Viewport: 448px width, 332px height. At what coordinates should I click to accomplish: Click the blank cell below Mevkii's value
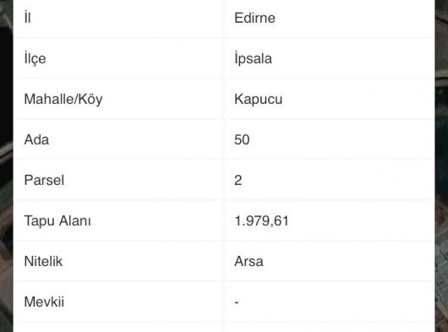[x=330, y=327]
